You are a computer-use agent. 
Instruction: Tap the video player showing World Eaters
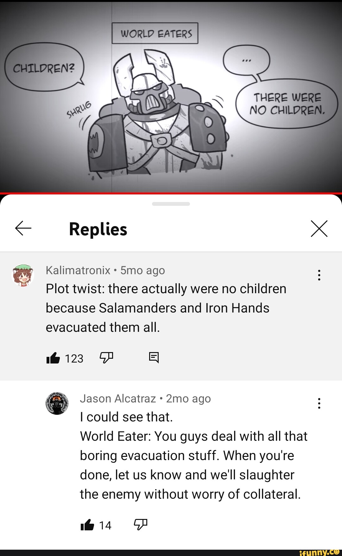[x=171, y=97]
